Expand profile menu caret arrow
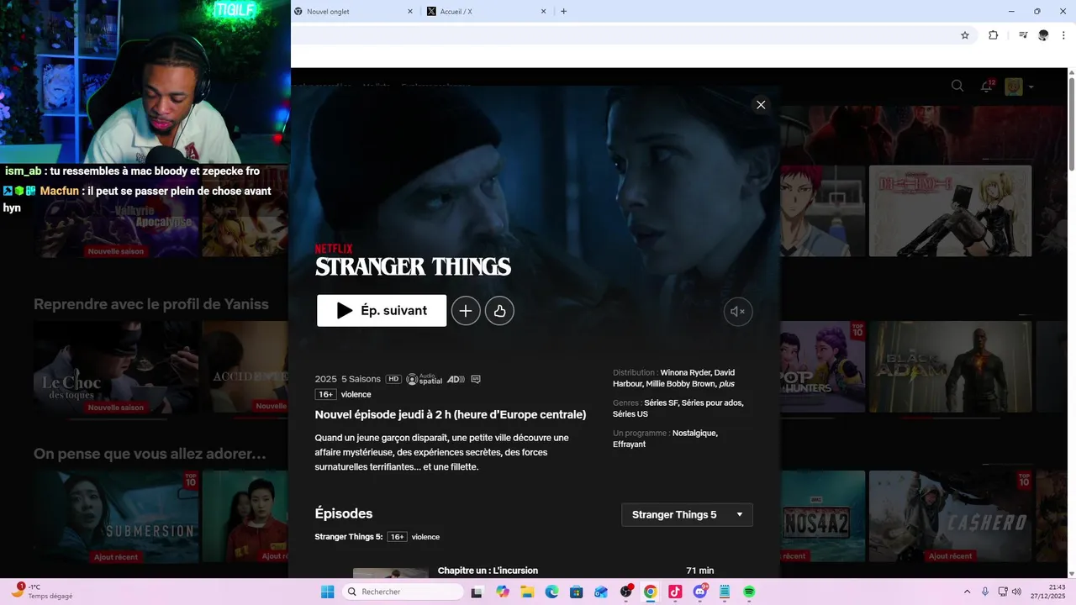Viewport: 1076px width, 605px height. 1031,87
